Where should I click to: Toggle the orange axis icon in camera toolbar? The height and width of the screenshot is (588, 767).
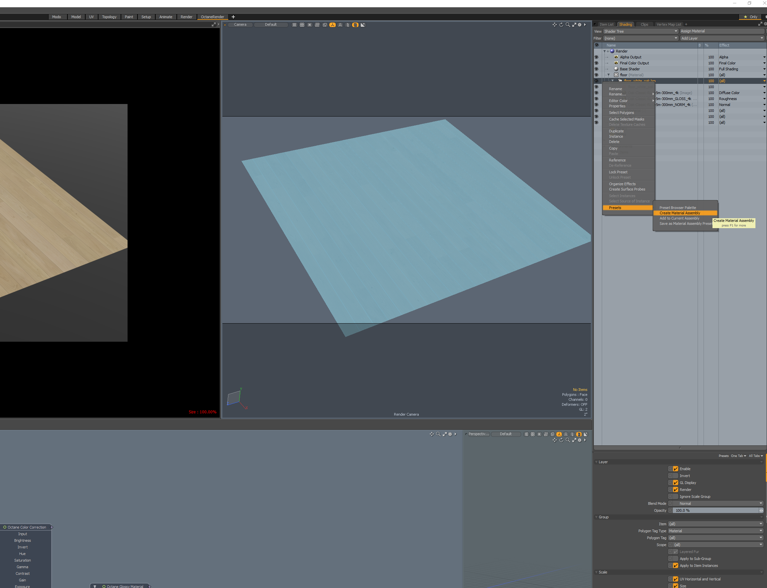pos(332,25)
